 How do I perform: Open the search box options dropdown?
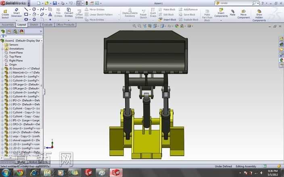pos(258,3)
